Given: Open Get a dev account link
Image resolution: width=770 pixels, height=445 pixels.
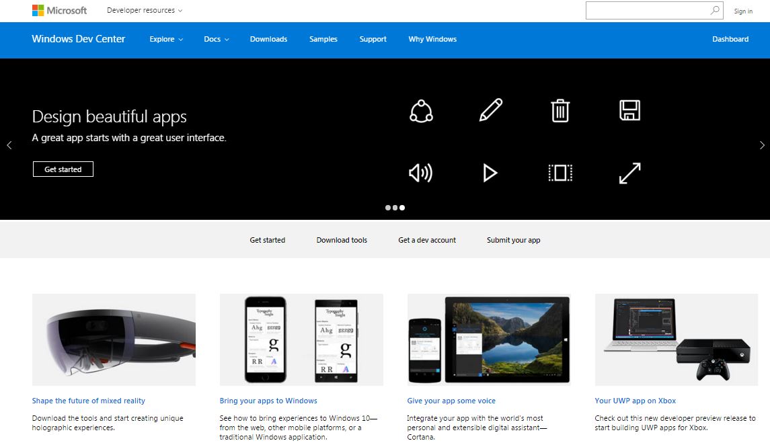Looking at the screenshot, I should tap(427, 240).
